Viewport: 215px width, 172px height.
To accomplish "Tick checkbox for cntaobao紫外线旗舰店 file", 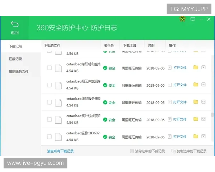I will pyautogui.click(x=49, y=119).
